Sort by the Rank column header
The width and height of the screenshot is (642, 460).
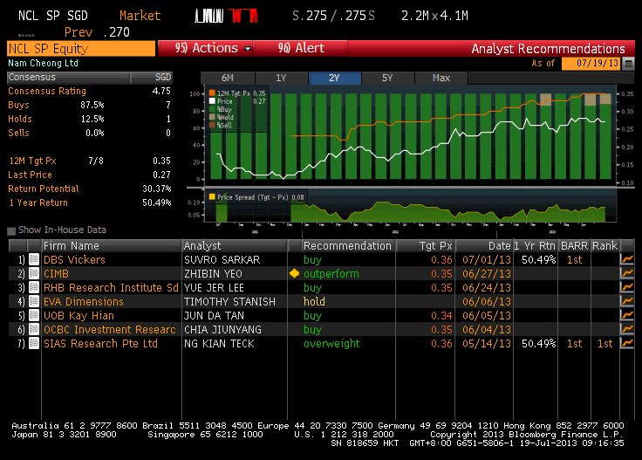click(605, 246)
